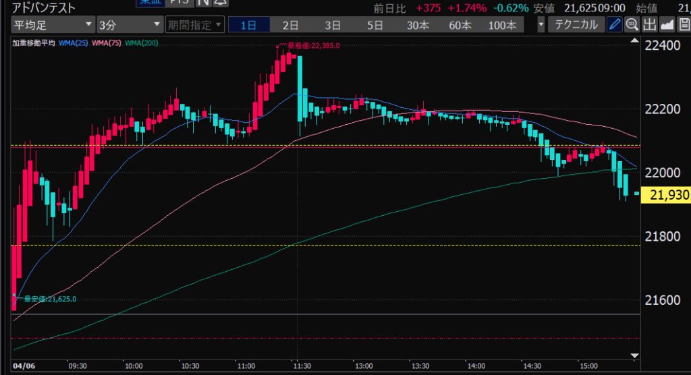
Task: Switch the market to PTS
Action: (x=179, y=3)
